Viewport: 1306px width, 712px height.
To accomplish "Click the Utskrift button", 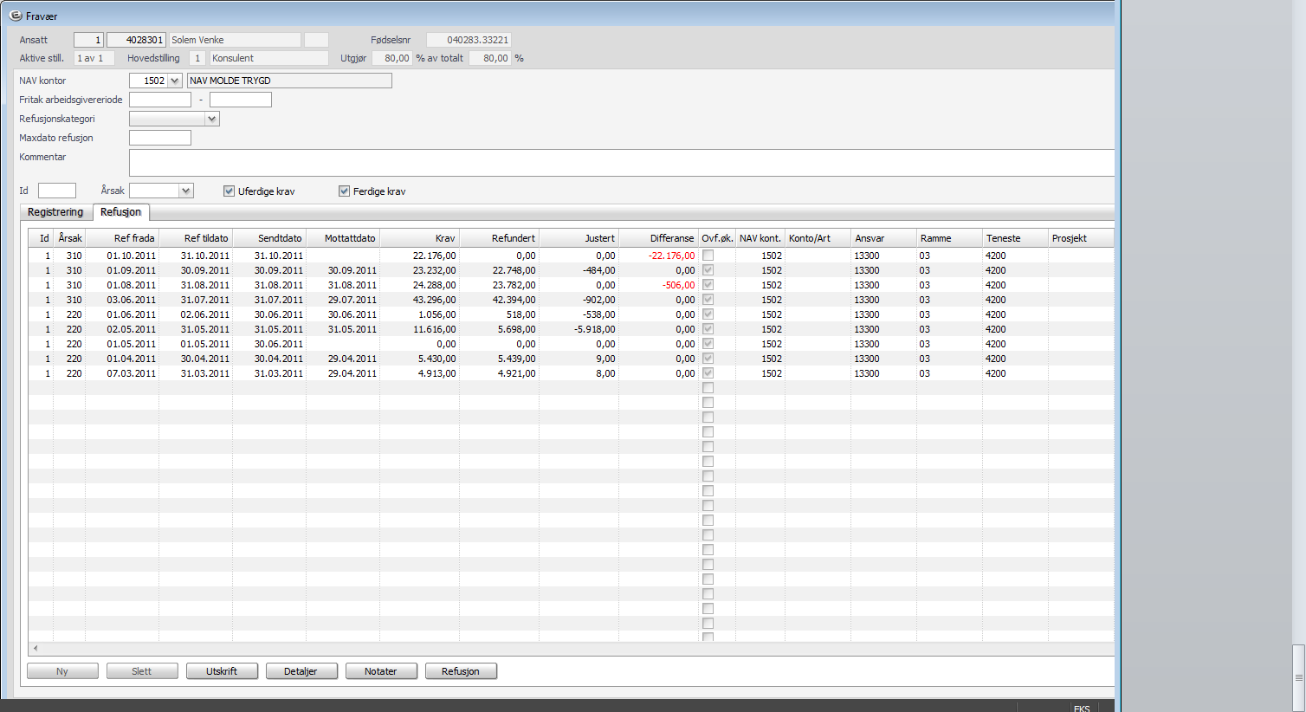I will [222, 671].
